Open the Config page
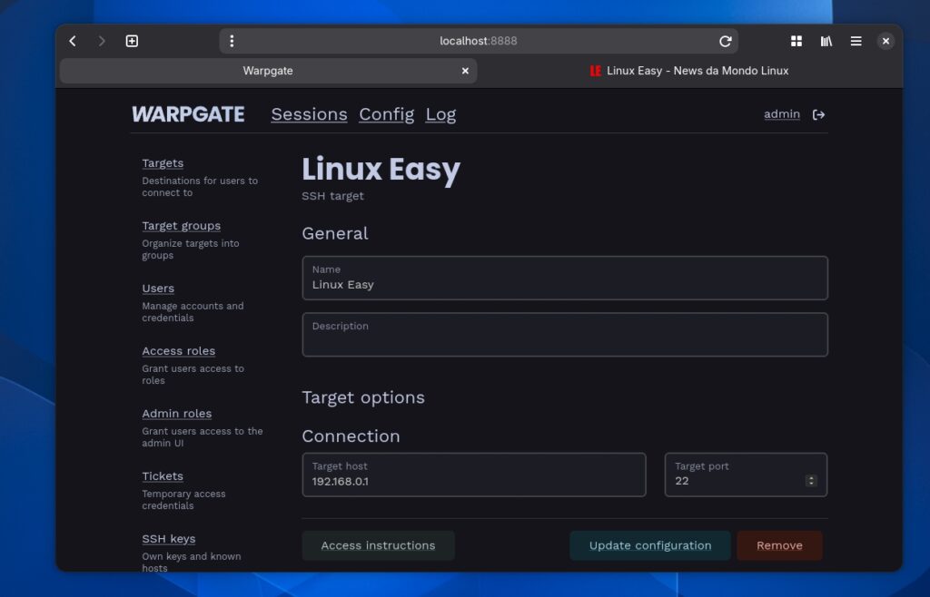This screenshot has height=597, width=930. [387, 114]
